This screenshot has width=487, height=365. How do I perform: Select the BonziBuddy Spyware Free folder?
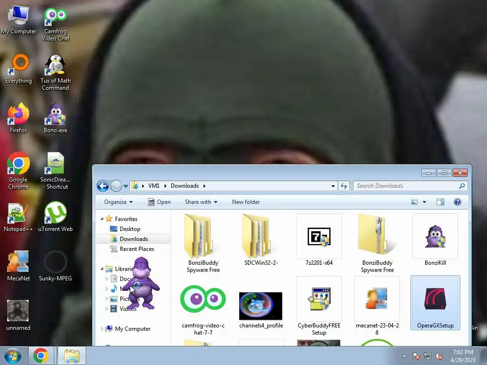click(203, 243)
